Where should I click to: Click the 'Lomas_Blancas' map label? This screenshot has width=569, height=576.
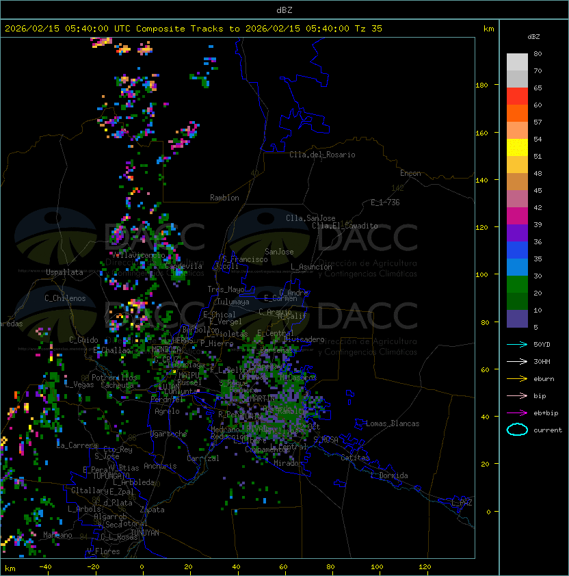point(393,423)
